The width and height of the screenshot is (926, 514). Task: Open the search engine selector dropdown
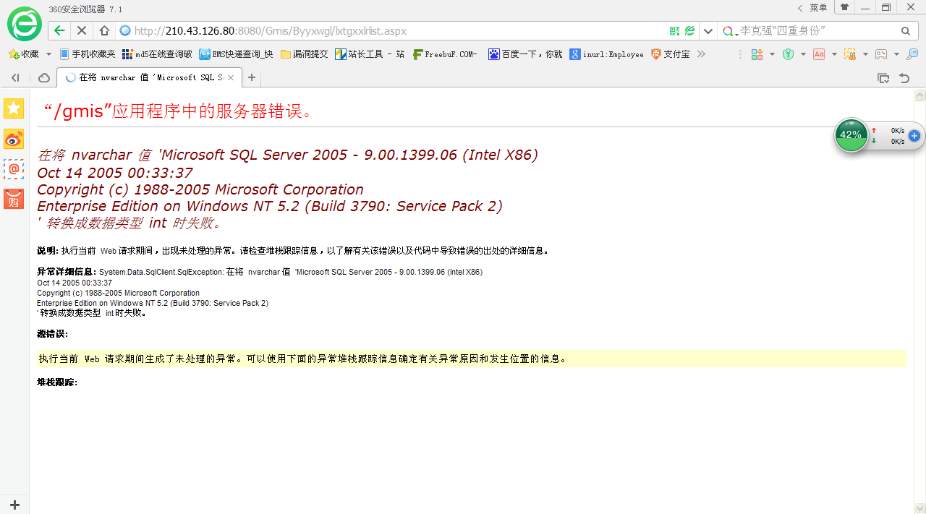[729, 31]
